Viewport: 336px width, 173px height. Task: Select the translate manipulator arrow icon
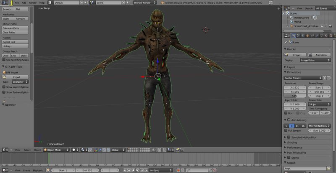click(100, 150)
